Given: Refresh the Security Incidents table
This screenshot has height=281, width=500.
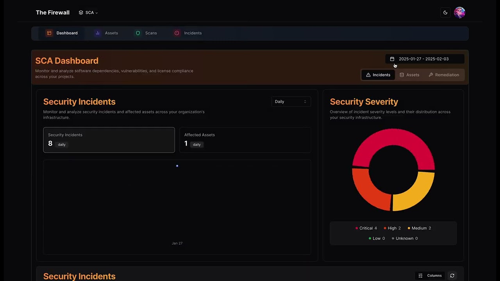Looking at the screenshot, I should (x=452, y=276).
